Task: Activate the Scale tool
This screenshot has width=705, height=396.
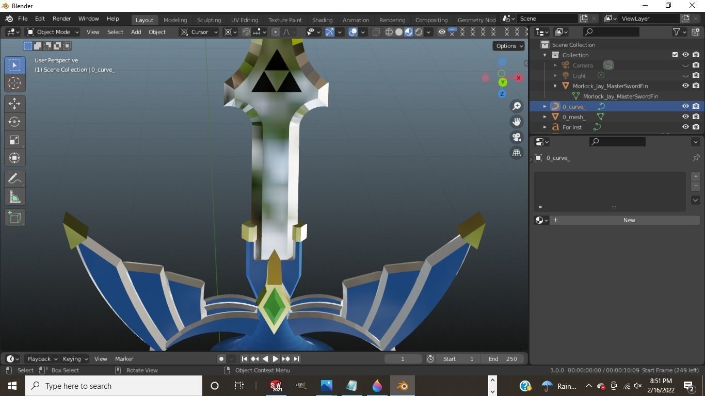Action: 14,140
